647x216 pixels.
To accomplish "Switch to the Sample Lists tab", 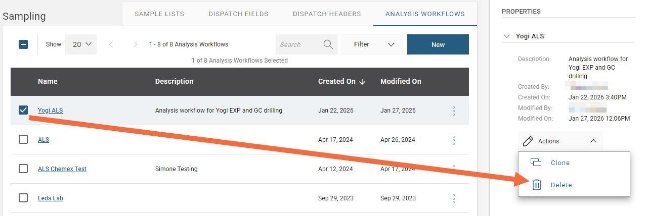I will click(x=159, y=14).
